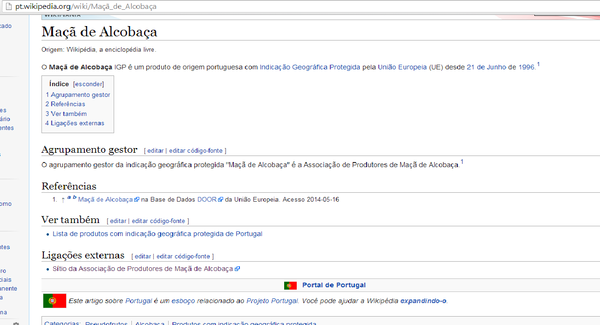
Task: Open Sítio da Associação de Produtores link
Action: [x=143, y=269]
